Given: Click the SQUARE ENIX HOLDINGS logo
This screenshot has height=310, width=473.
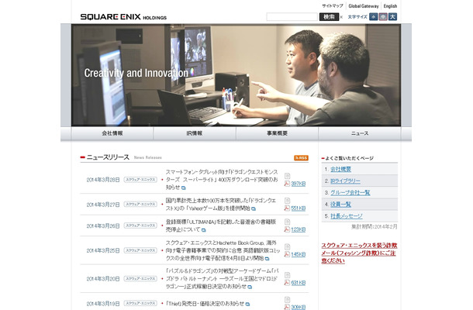Looking at the screenshot, I should coord(123,17).
